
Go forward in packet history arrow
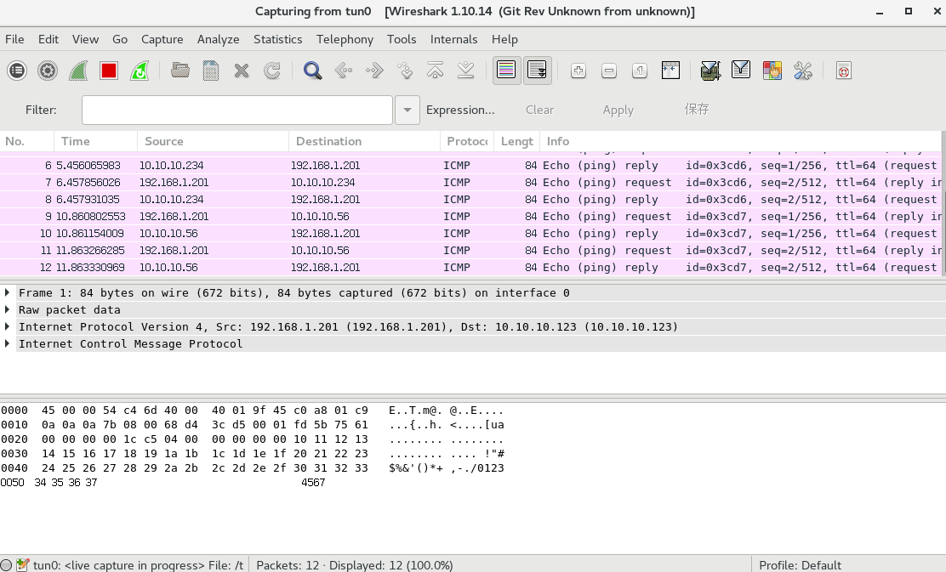374,71
